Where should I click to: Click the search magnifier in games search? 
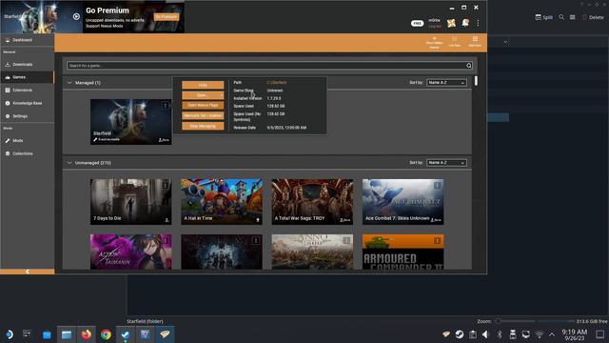[x=469, y=66]
